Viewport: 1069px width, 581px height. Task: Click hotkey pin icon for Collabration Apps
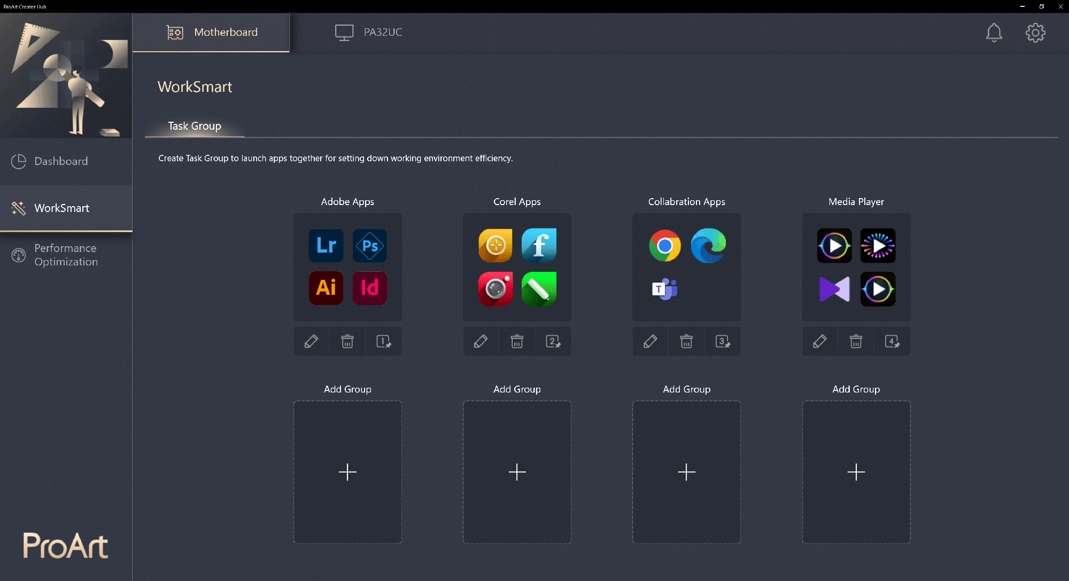pos(723,341)
